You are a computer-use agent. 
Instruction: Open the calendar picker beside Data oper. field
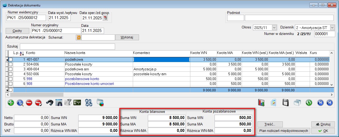click(105, 18)
